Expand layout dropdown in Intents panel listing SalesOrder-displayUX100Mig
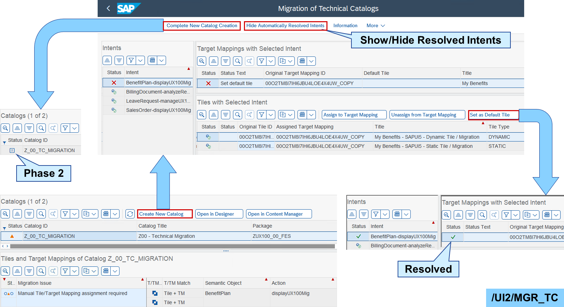This screenshot has width=564, height=307. point(161,60)
